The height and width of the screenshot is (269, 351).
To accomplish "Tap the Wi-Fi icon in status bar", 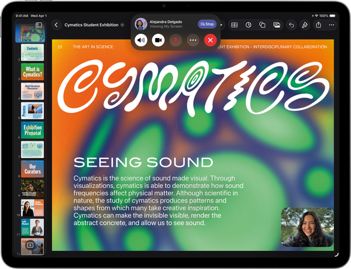I will [316, 16].
